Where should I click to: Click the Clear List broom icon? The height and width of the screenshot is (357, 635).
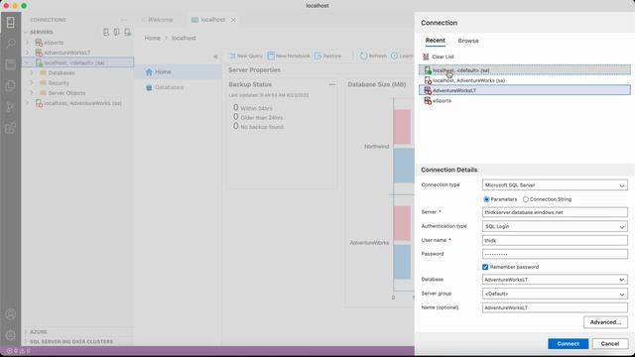(x=426, y=57)
